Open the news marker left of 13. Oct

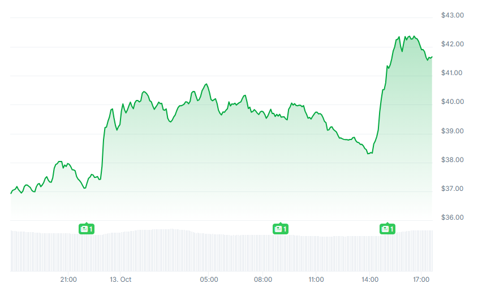pyautogui.click(x=86, y=229)
